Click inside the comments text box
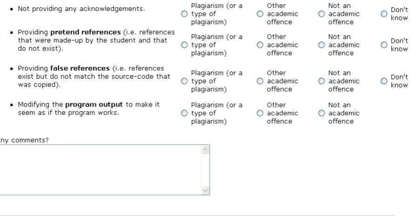 pos(100,170)
